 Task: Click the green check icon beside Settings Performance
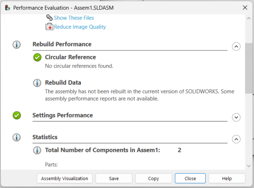pyautogui.click(x=17, y=115)
